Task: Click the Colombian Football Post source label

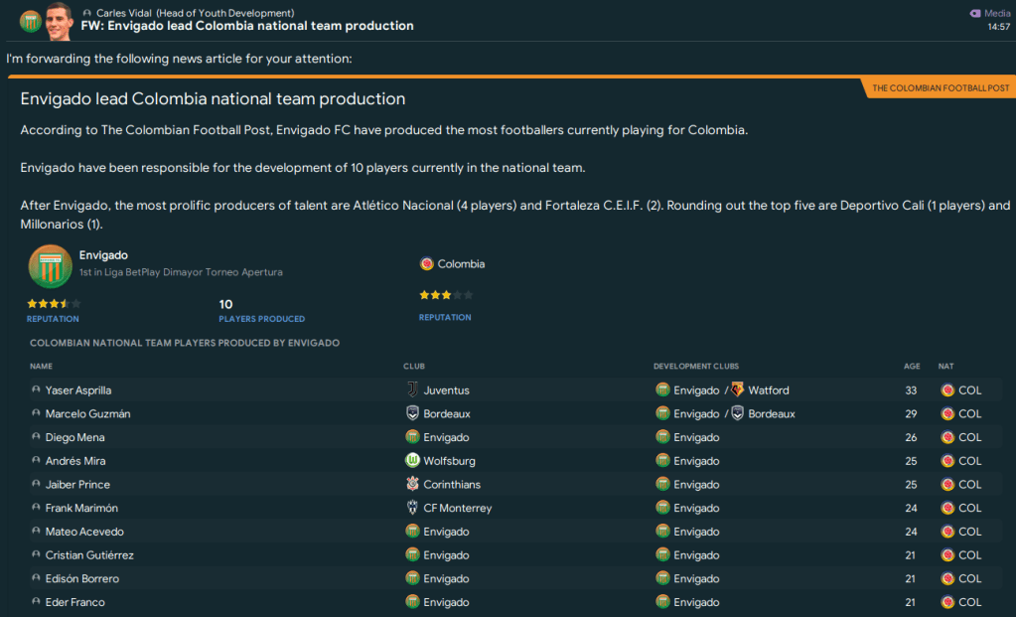Action: point(940,88)
